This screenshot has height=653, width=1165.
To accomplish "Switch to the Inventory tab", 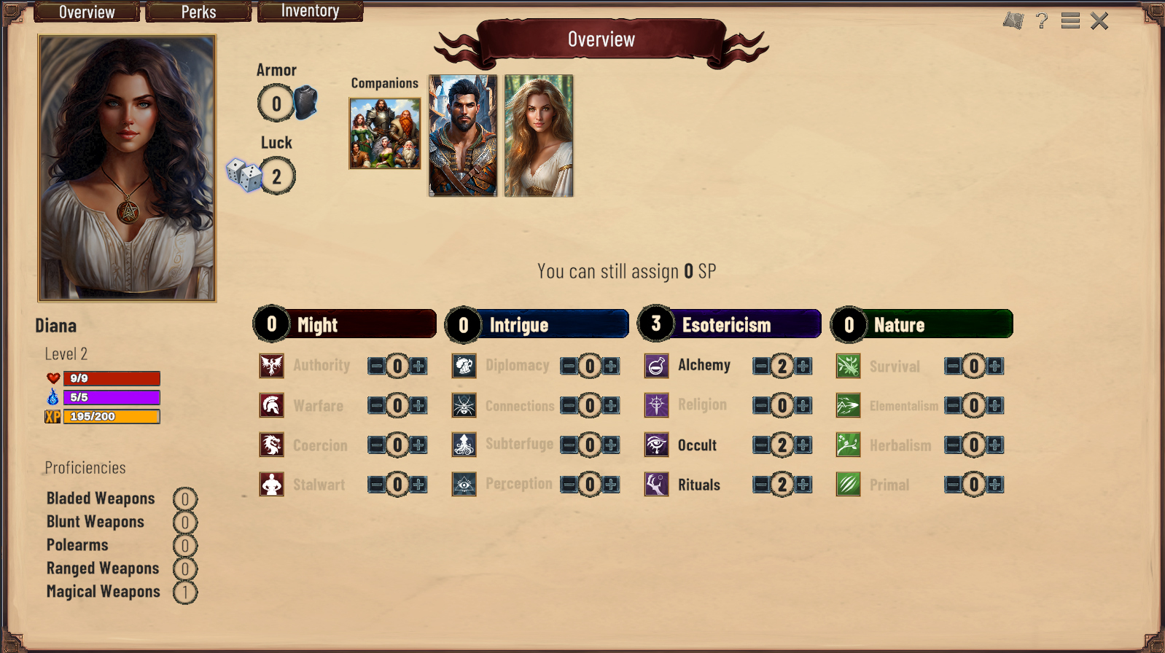I will (310, 11).
